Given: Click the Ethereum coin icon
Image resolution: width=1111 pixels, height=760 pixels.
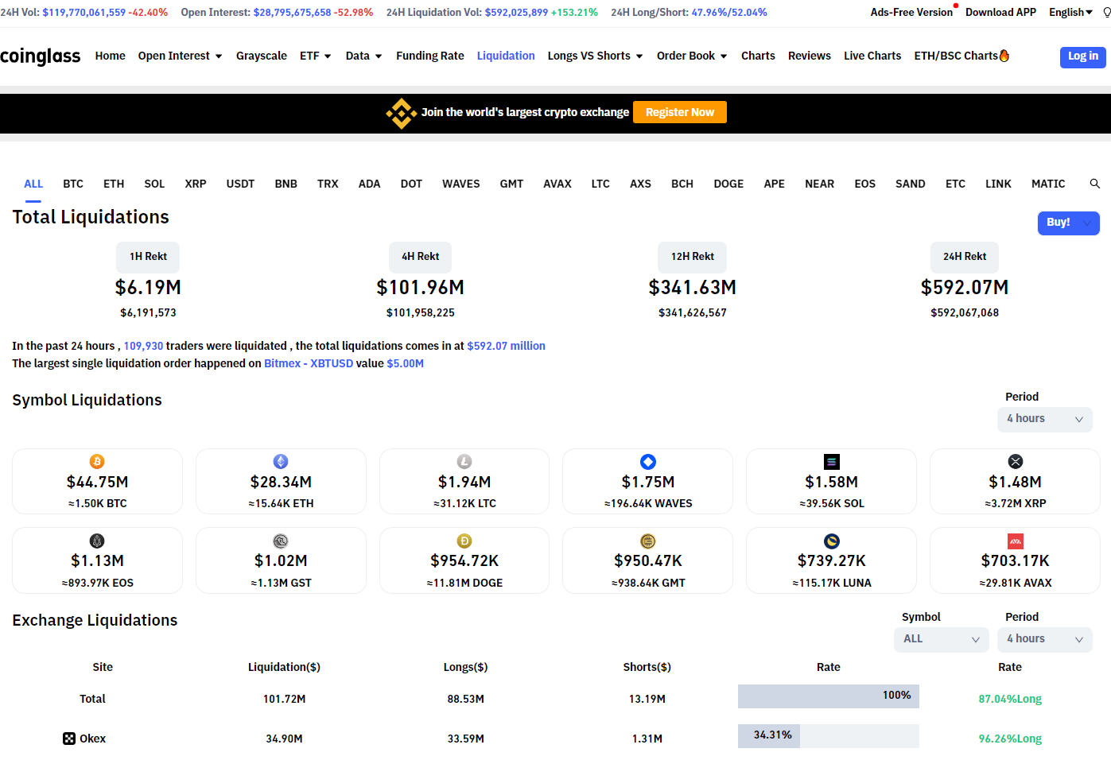Looking at the screenshot, I should (x=281, y=462).
